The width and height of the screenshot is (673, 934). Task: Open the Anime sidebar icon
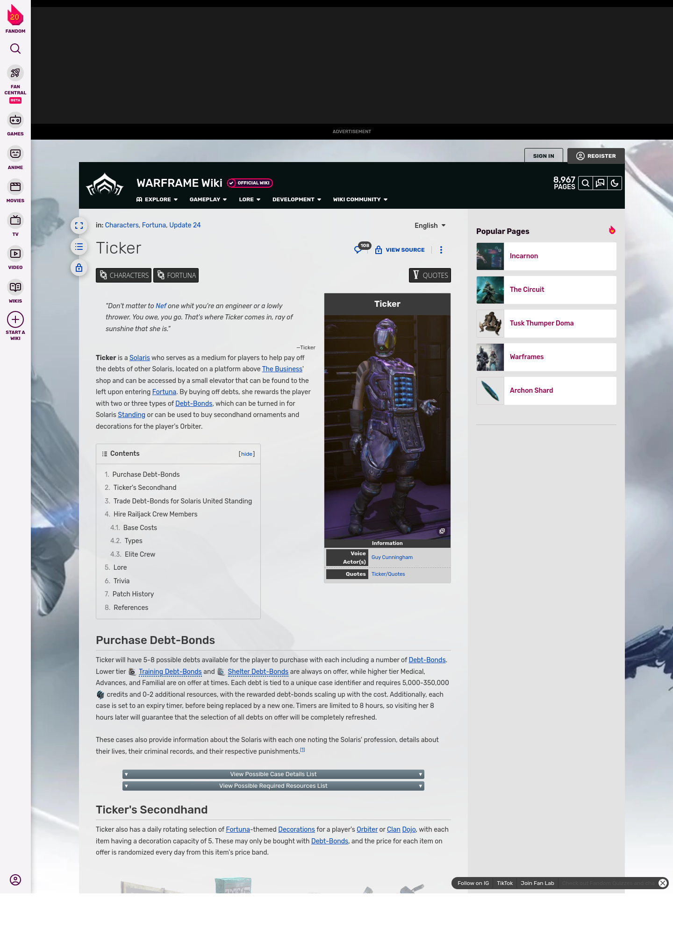[15, 154]
